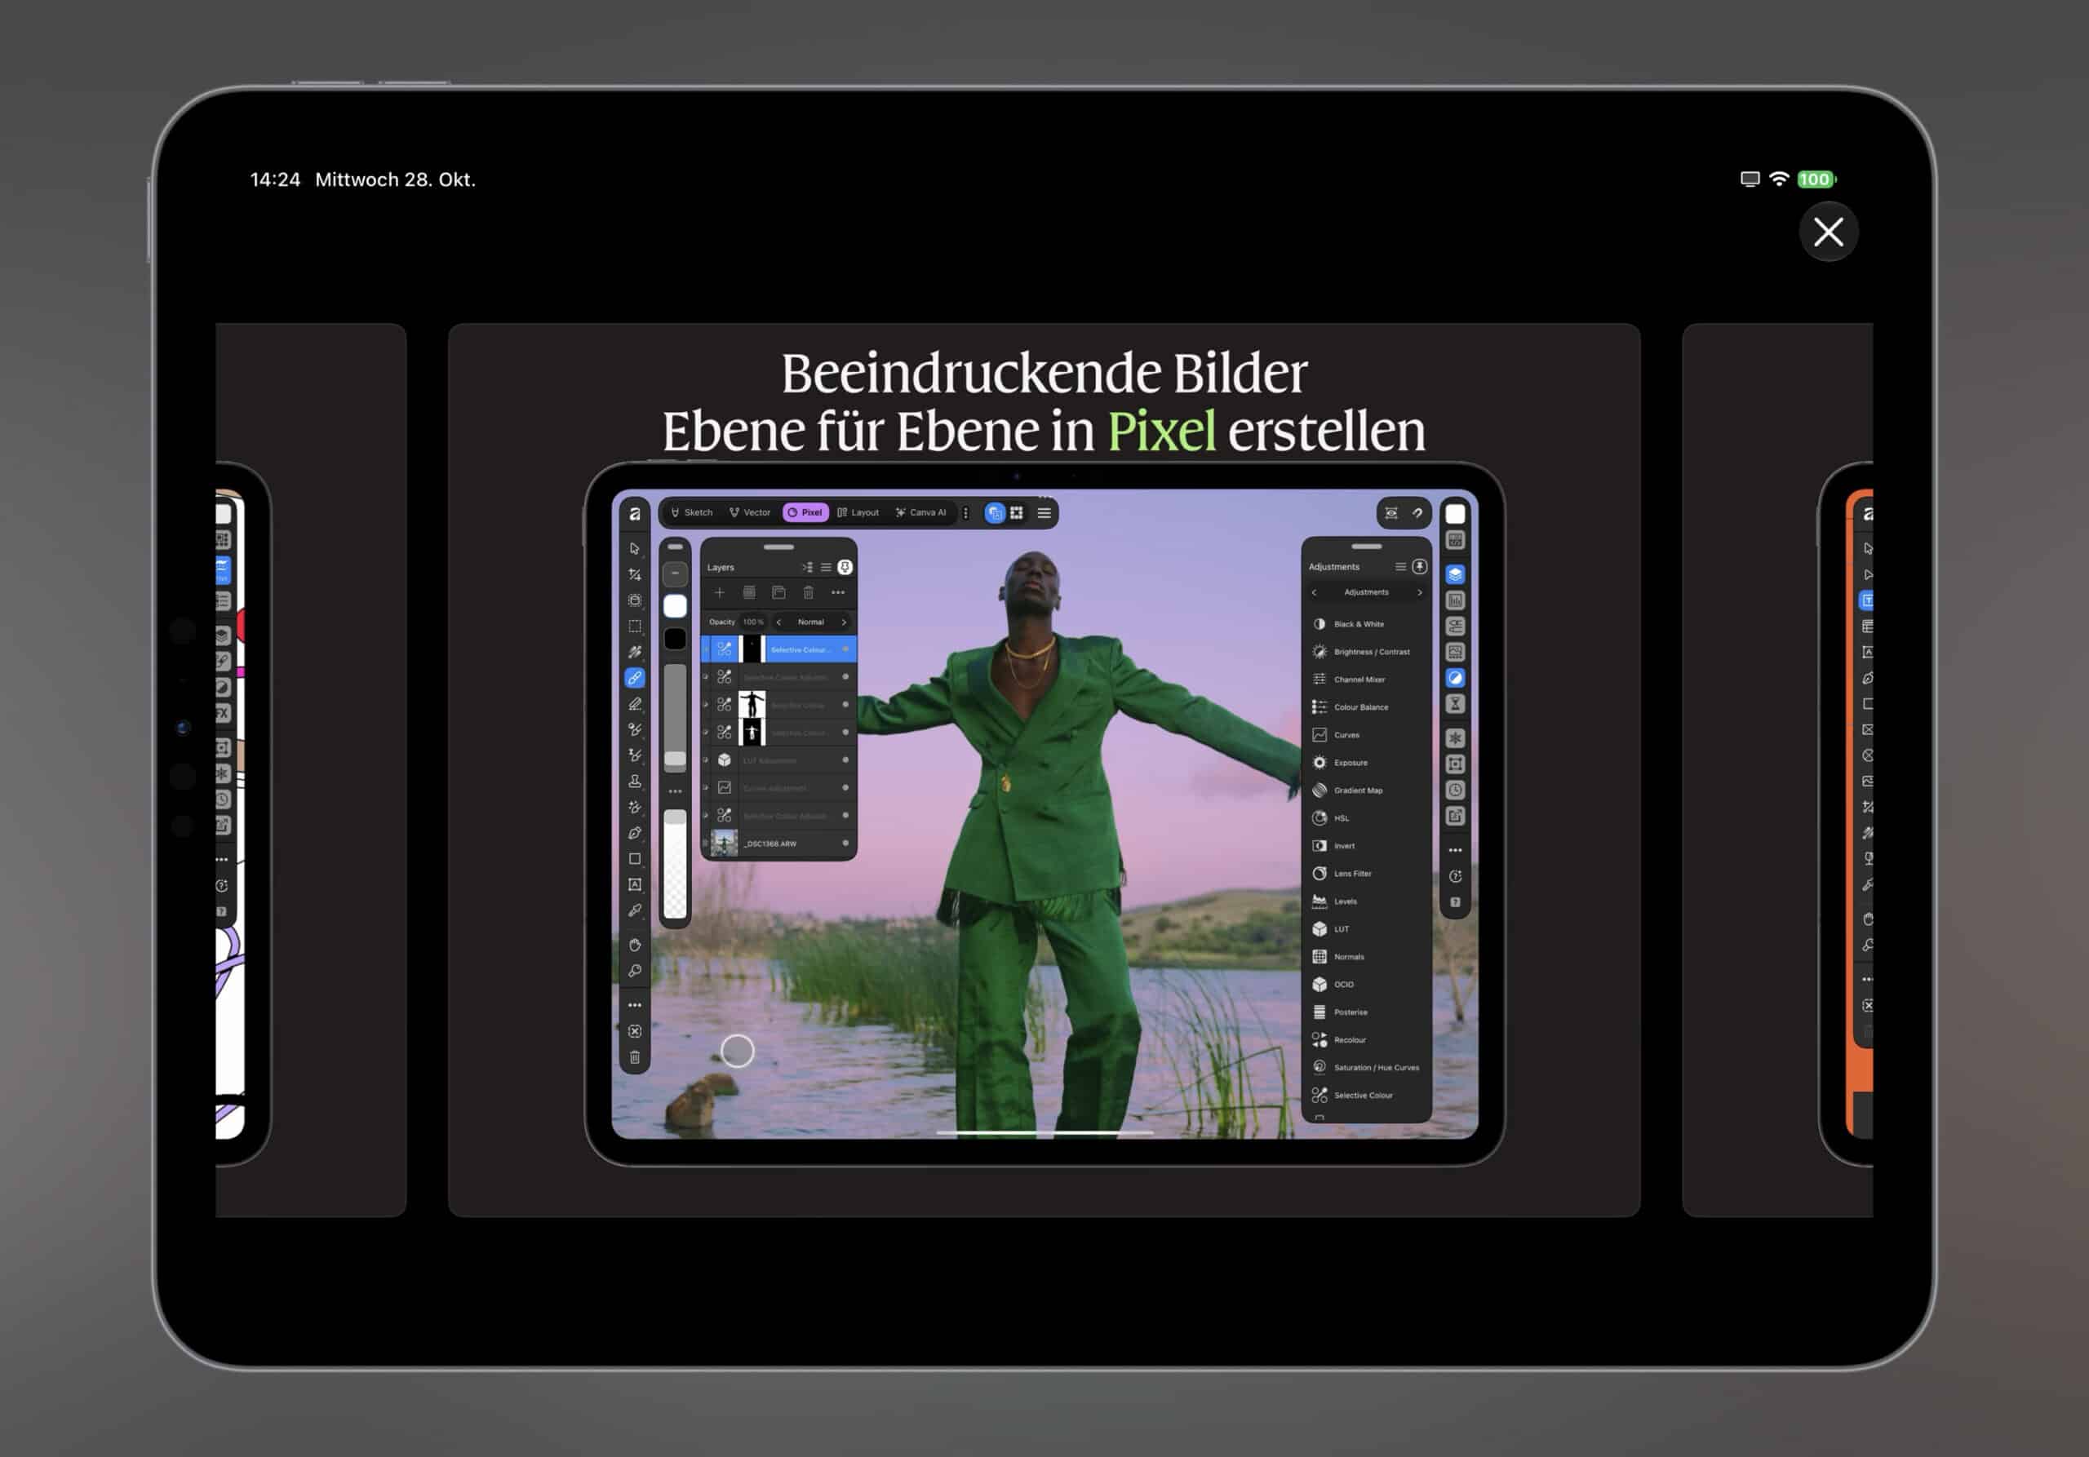Select the Move (arrow) tool
The image size is (2089, 1457).
635,548
